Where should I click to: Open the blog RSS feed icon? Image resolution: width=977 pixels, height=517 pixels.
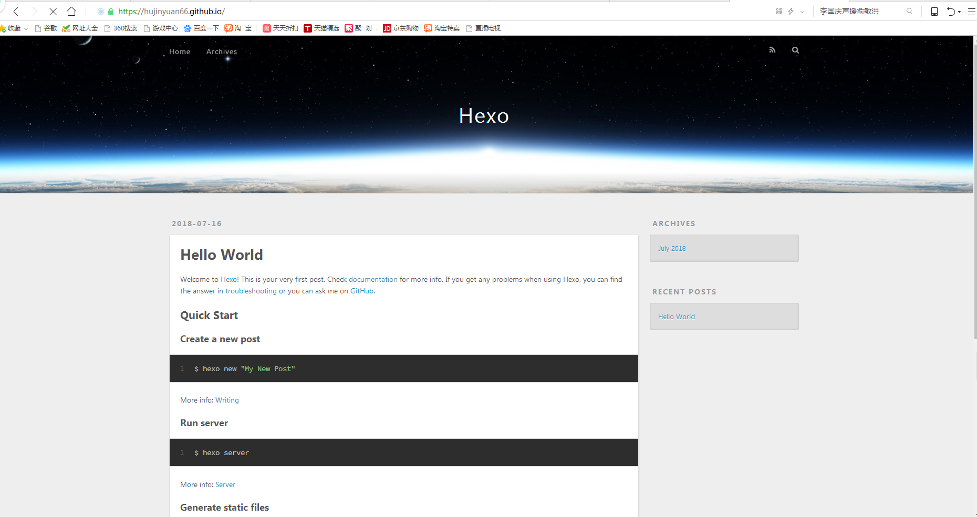(772, 50)
